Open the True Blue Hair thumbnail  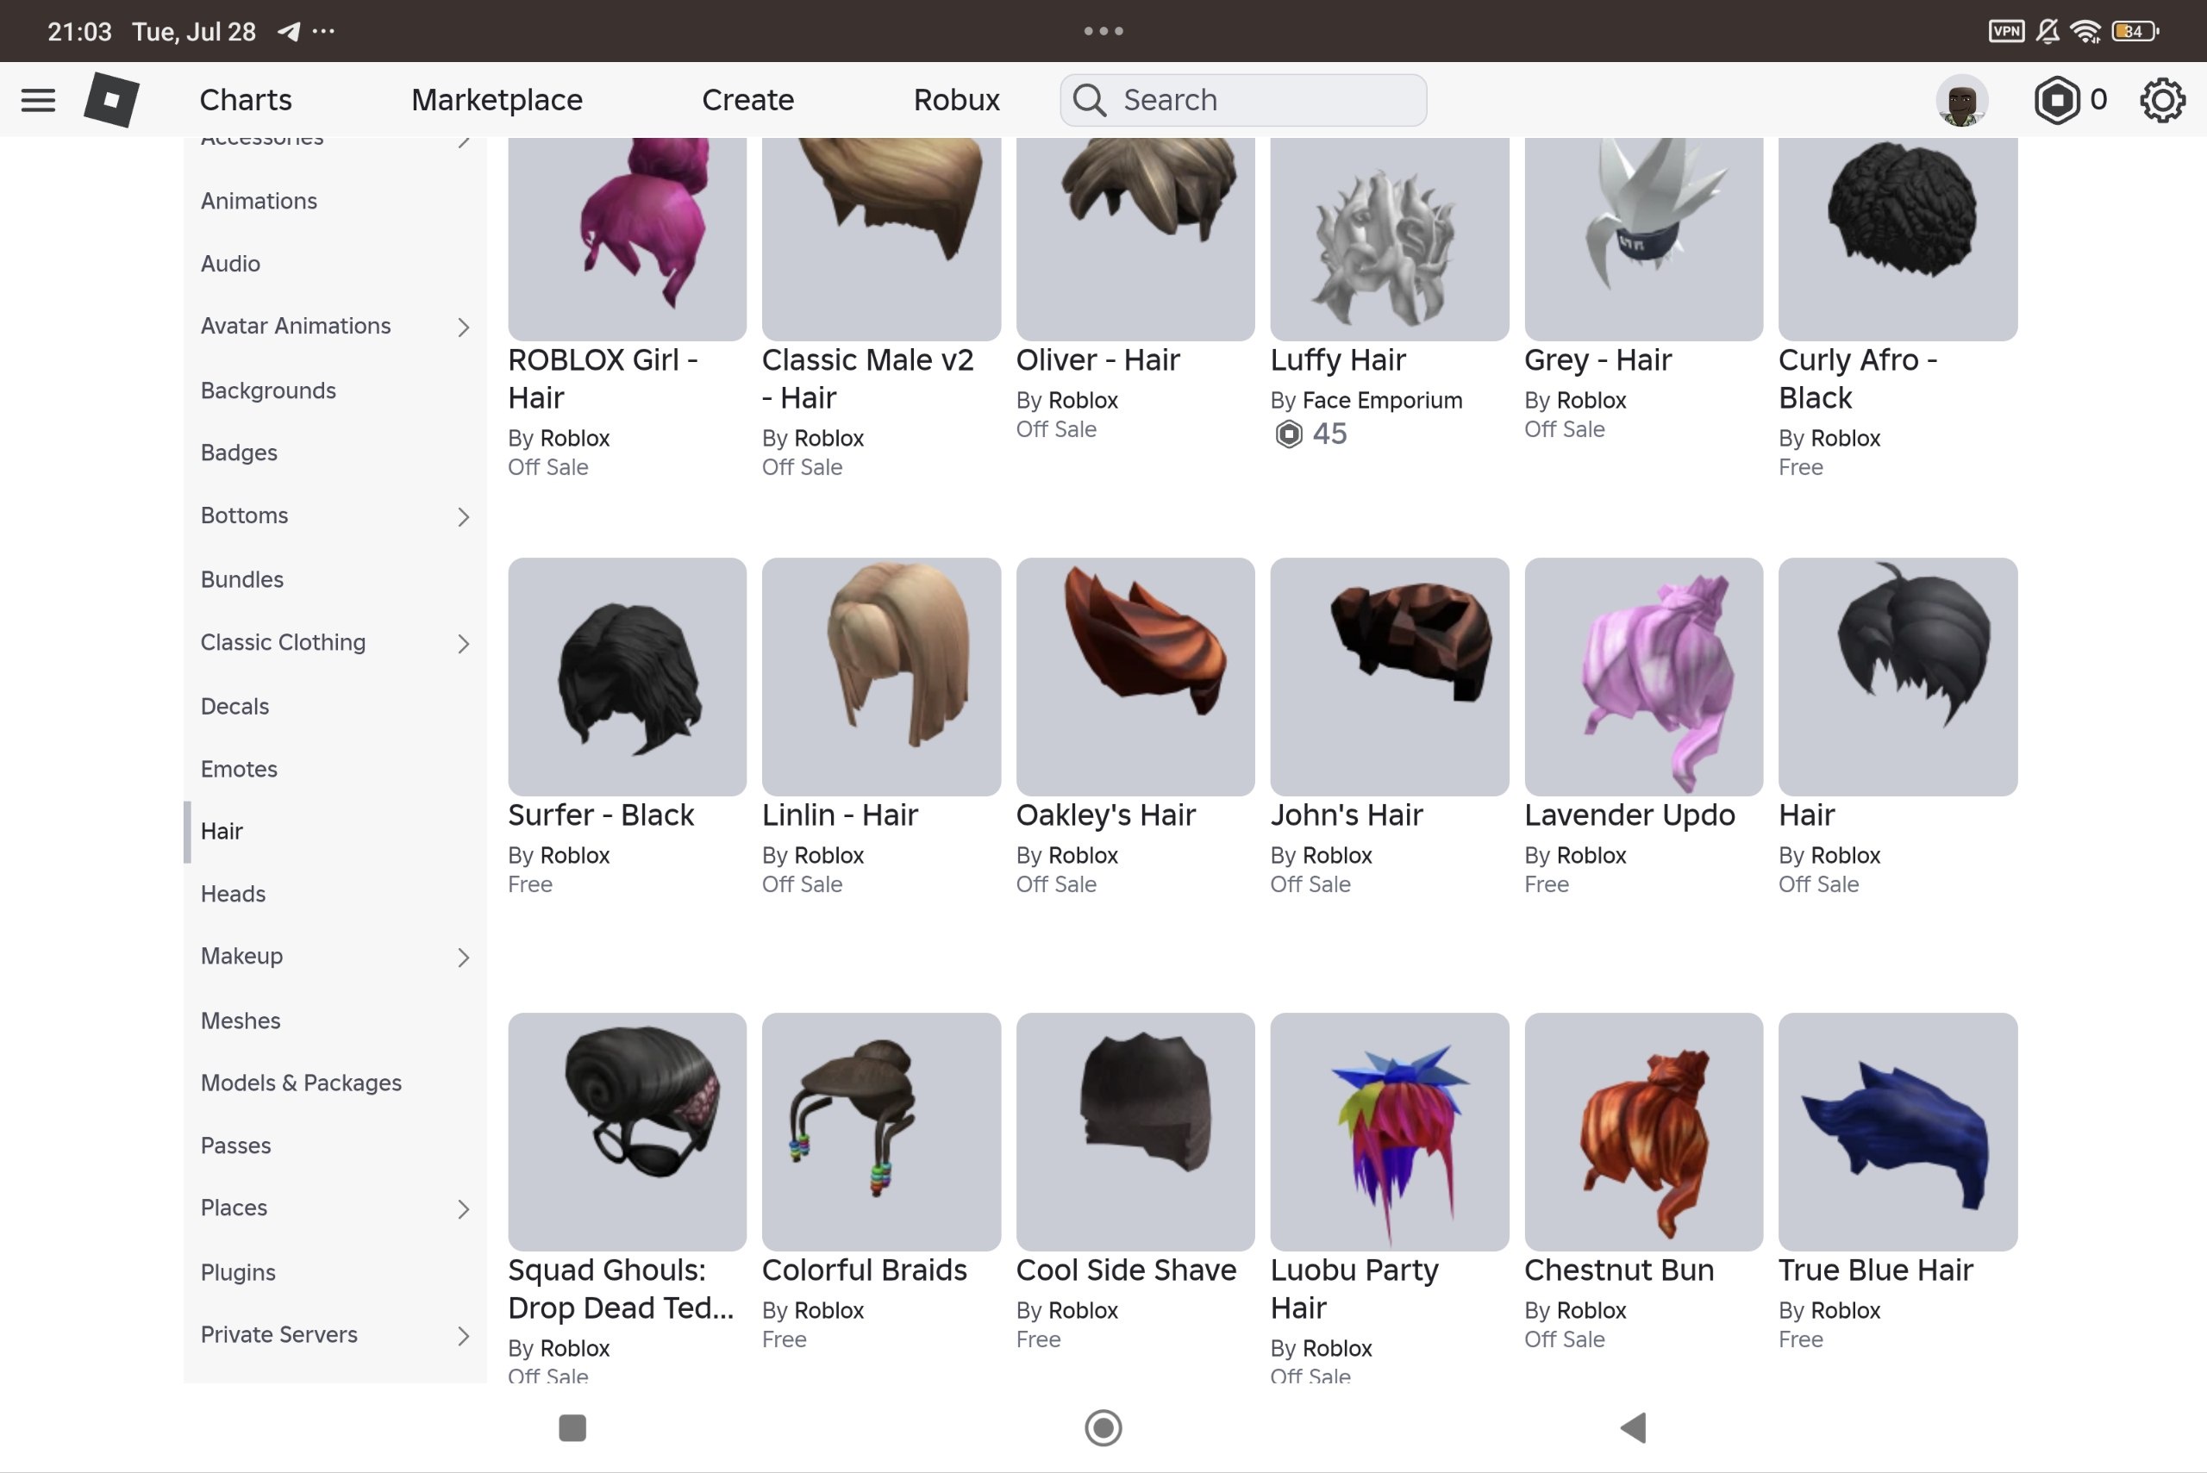[1898, 1131]
